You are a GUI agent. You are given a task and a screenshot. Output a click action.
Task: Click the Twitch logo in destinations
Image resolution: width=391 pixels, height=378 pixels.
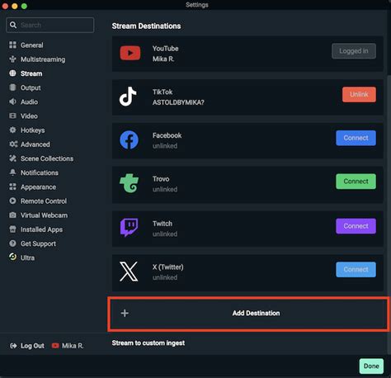click(x=129, y=228)
